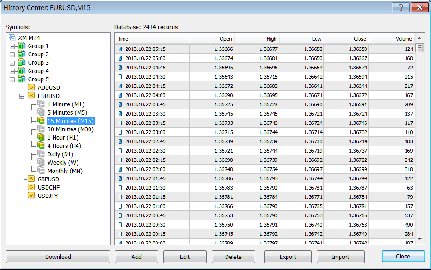Click the AUDUSD dollar symbol icon
The height and width of the screenshot is (270, 431).
[30, 87]
